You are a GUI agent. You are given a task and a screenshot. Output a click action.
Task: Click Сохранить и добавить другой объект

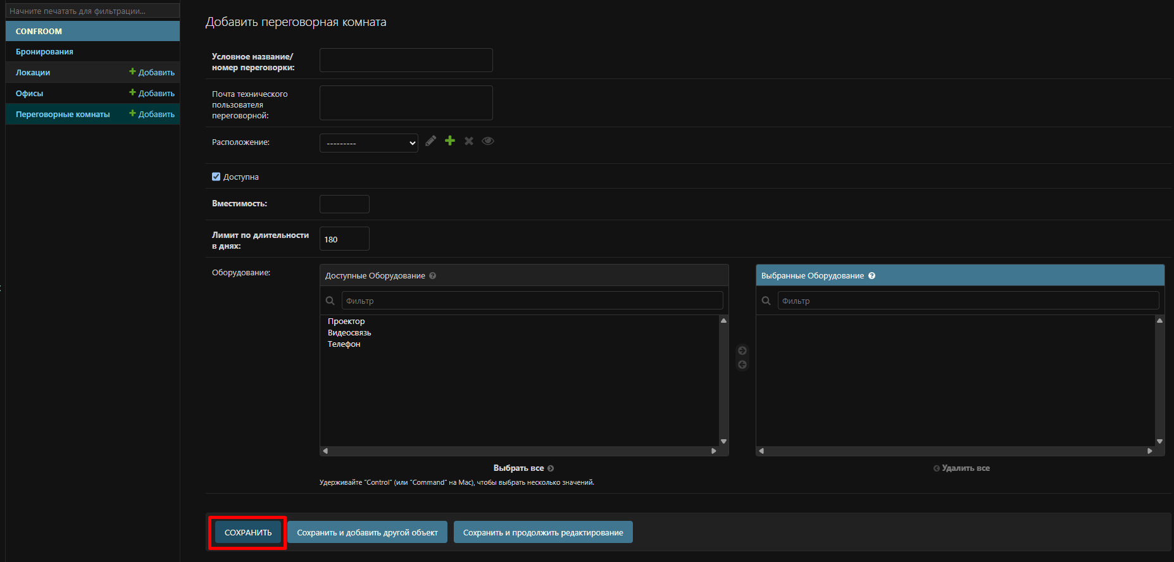367,532
